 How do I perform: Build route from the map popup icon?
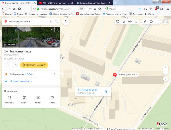[x=106, y=91]
